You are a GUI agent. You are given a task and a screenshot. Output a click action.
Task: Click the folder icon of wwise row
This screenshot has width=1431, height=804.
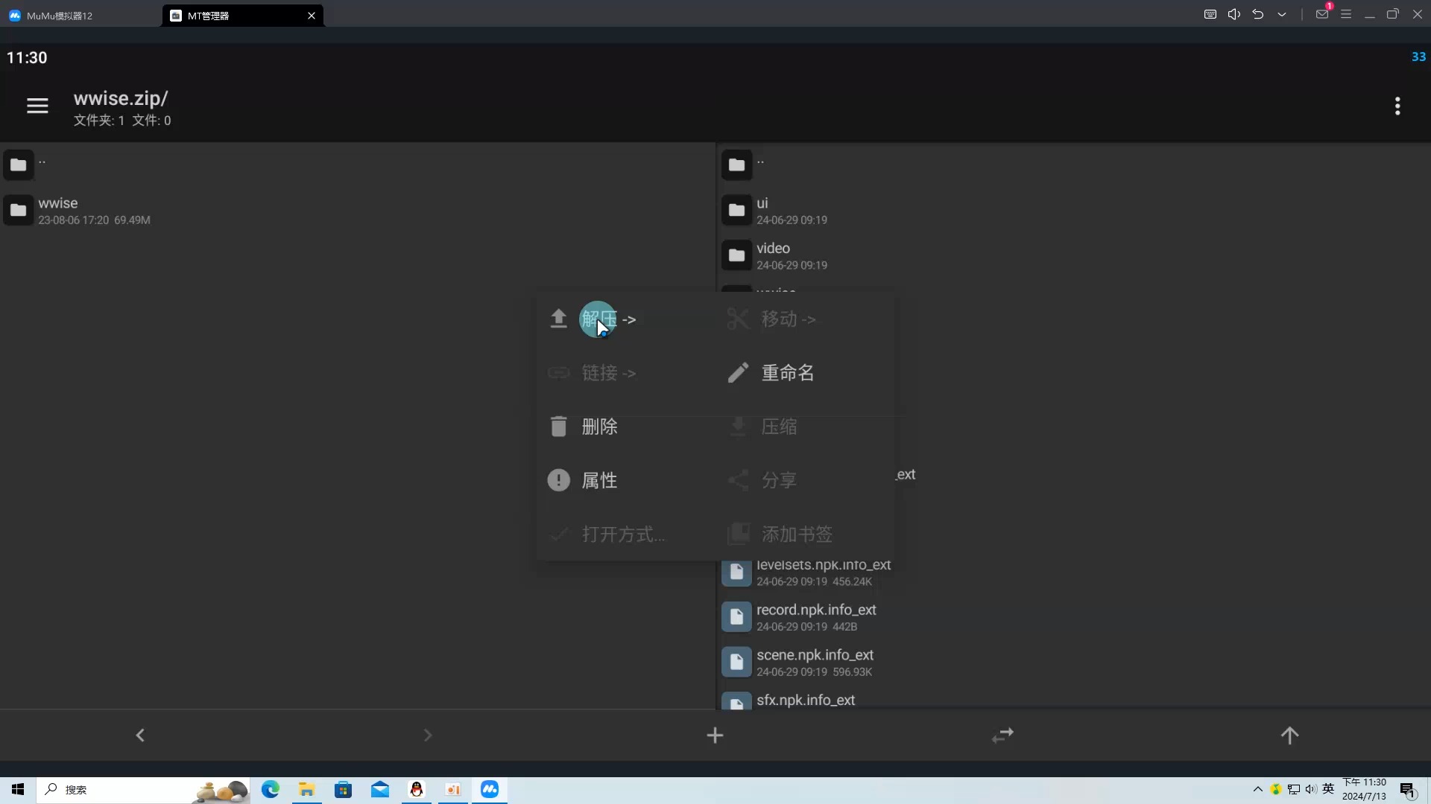pos(18,211)
